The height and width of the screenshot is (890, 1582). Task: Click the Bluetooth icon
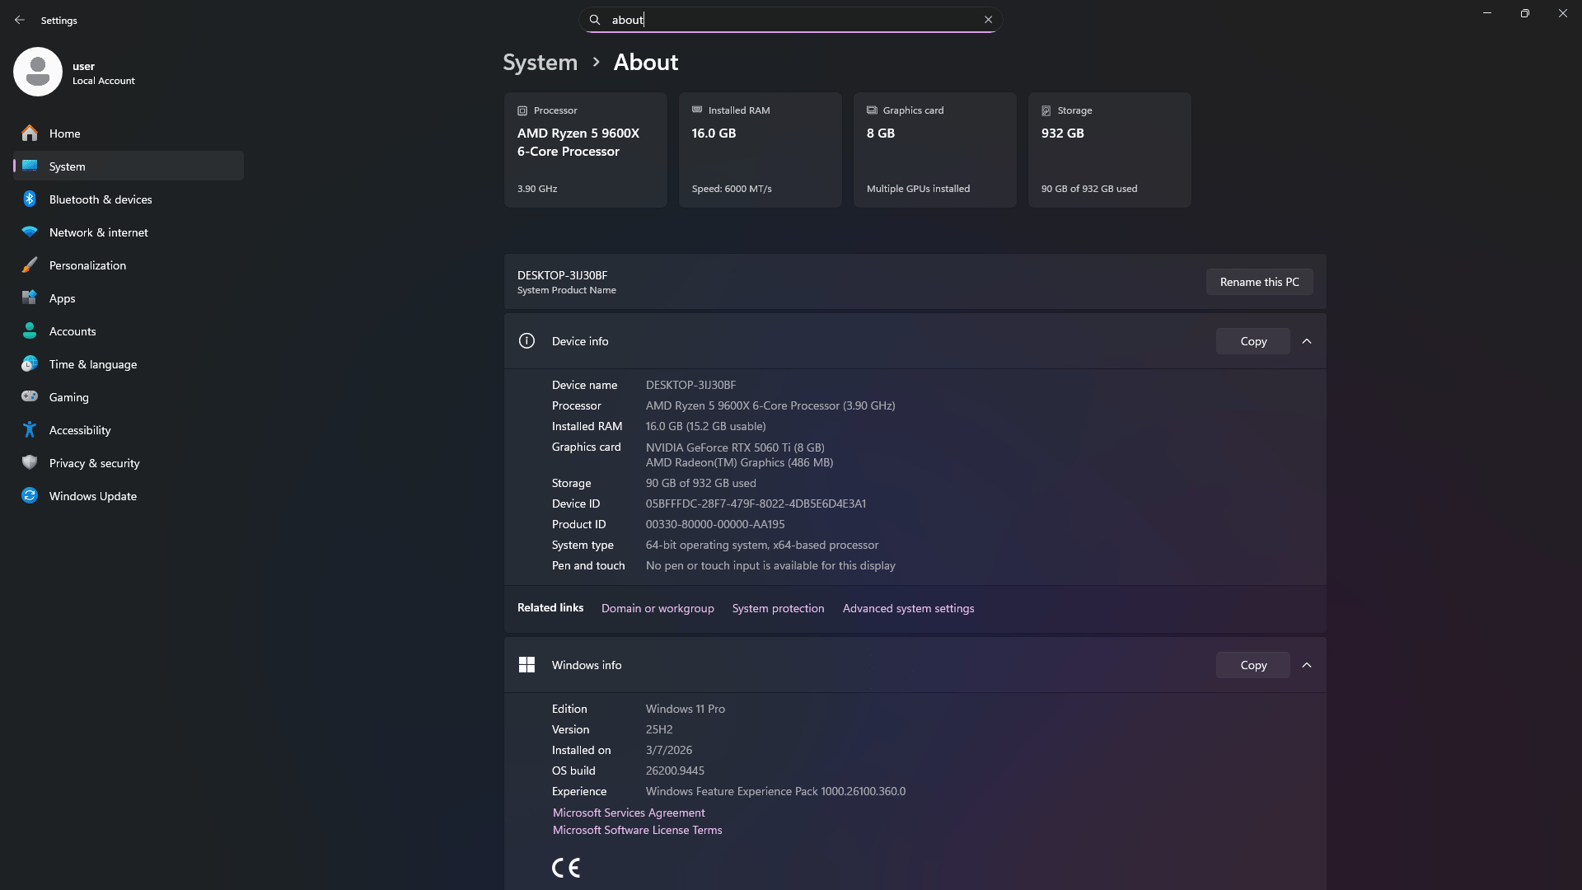30,199
